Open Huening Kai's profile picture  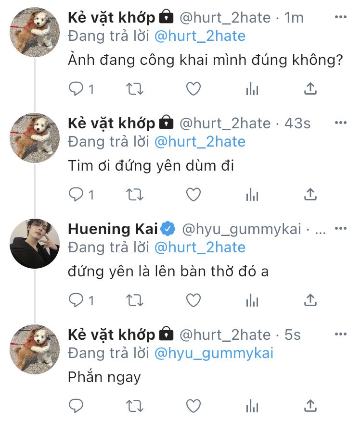[x=35, y=244]
